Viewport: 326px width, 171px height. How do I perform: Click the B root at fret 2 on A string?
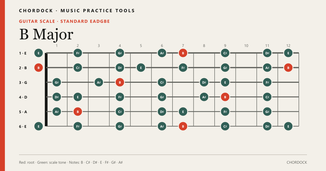click(78, 112)
